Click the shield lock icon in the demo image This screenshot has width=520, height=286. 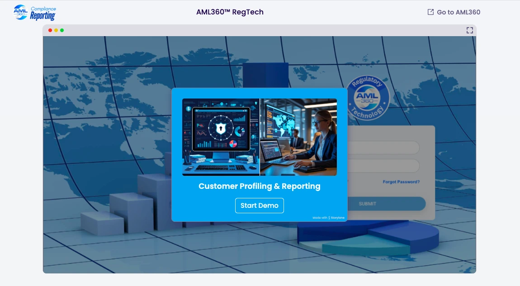click(221, 130)
